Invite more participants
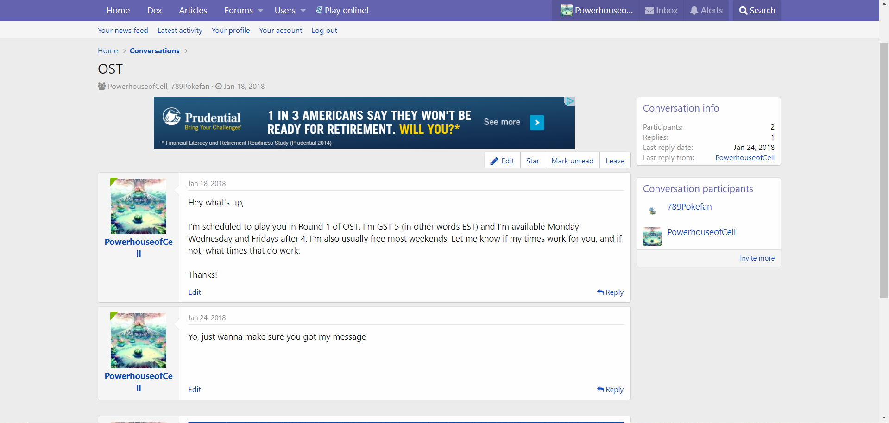 (x=757, y=258)
